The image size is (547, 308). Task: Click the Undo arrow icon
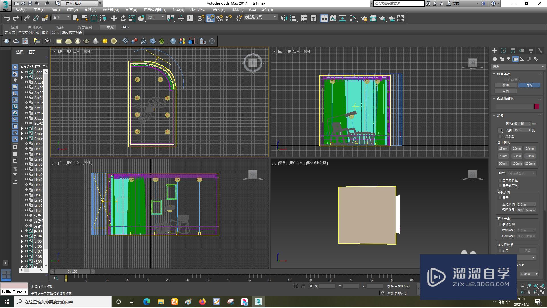pos(7,19)
